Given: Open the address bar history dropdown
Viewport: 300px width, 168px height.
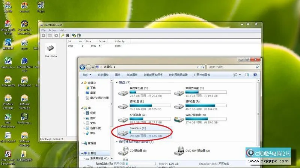Looking at the screenshot, I should tap(197, 67).
